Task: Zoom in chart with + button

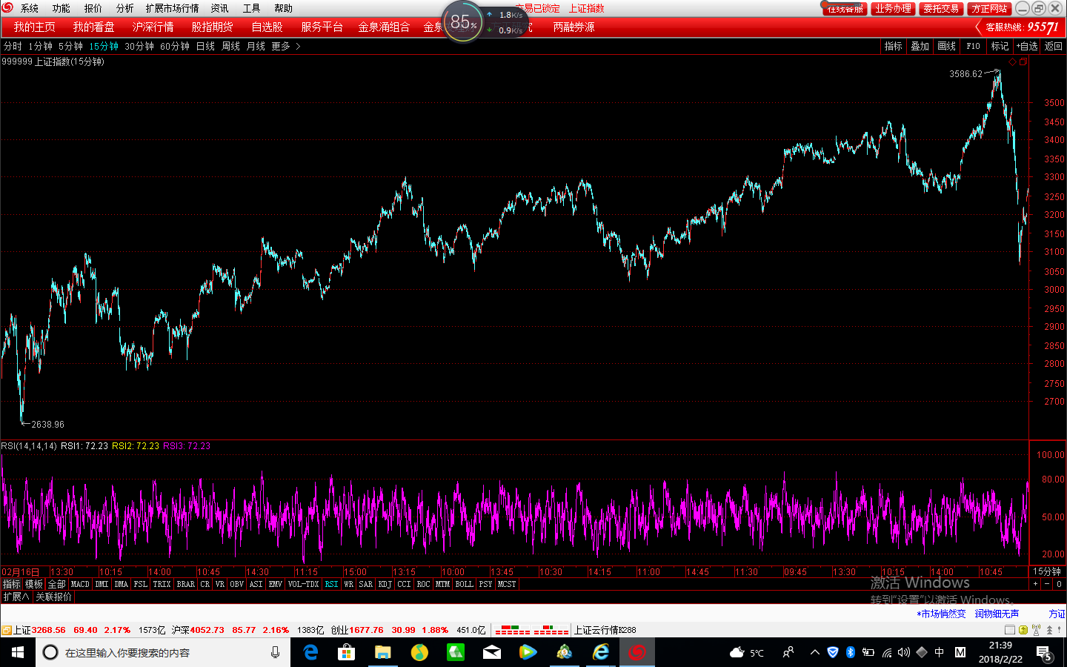Action: pos(1035,584)
